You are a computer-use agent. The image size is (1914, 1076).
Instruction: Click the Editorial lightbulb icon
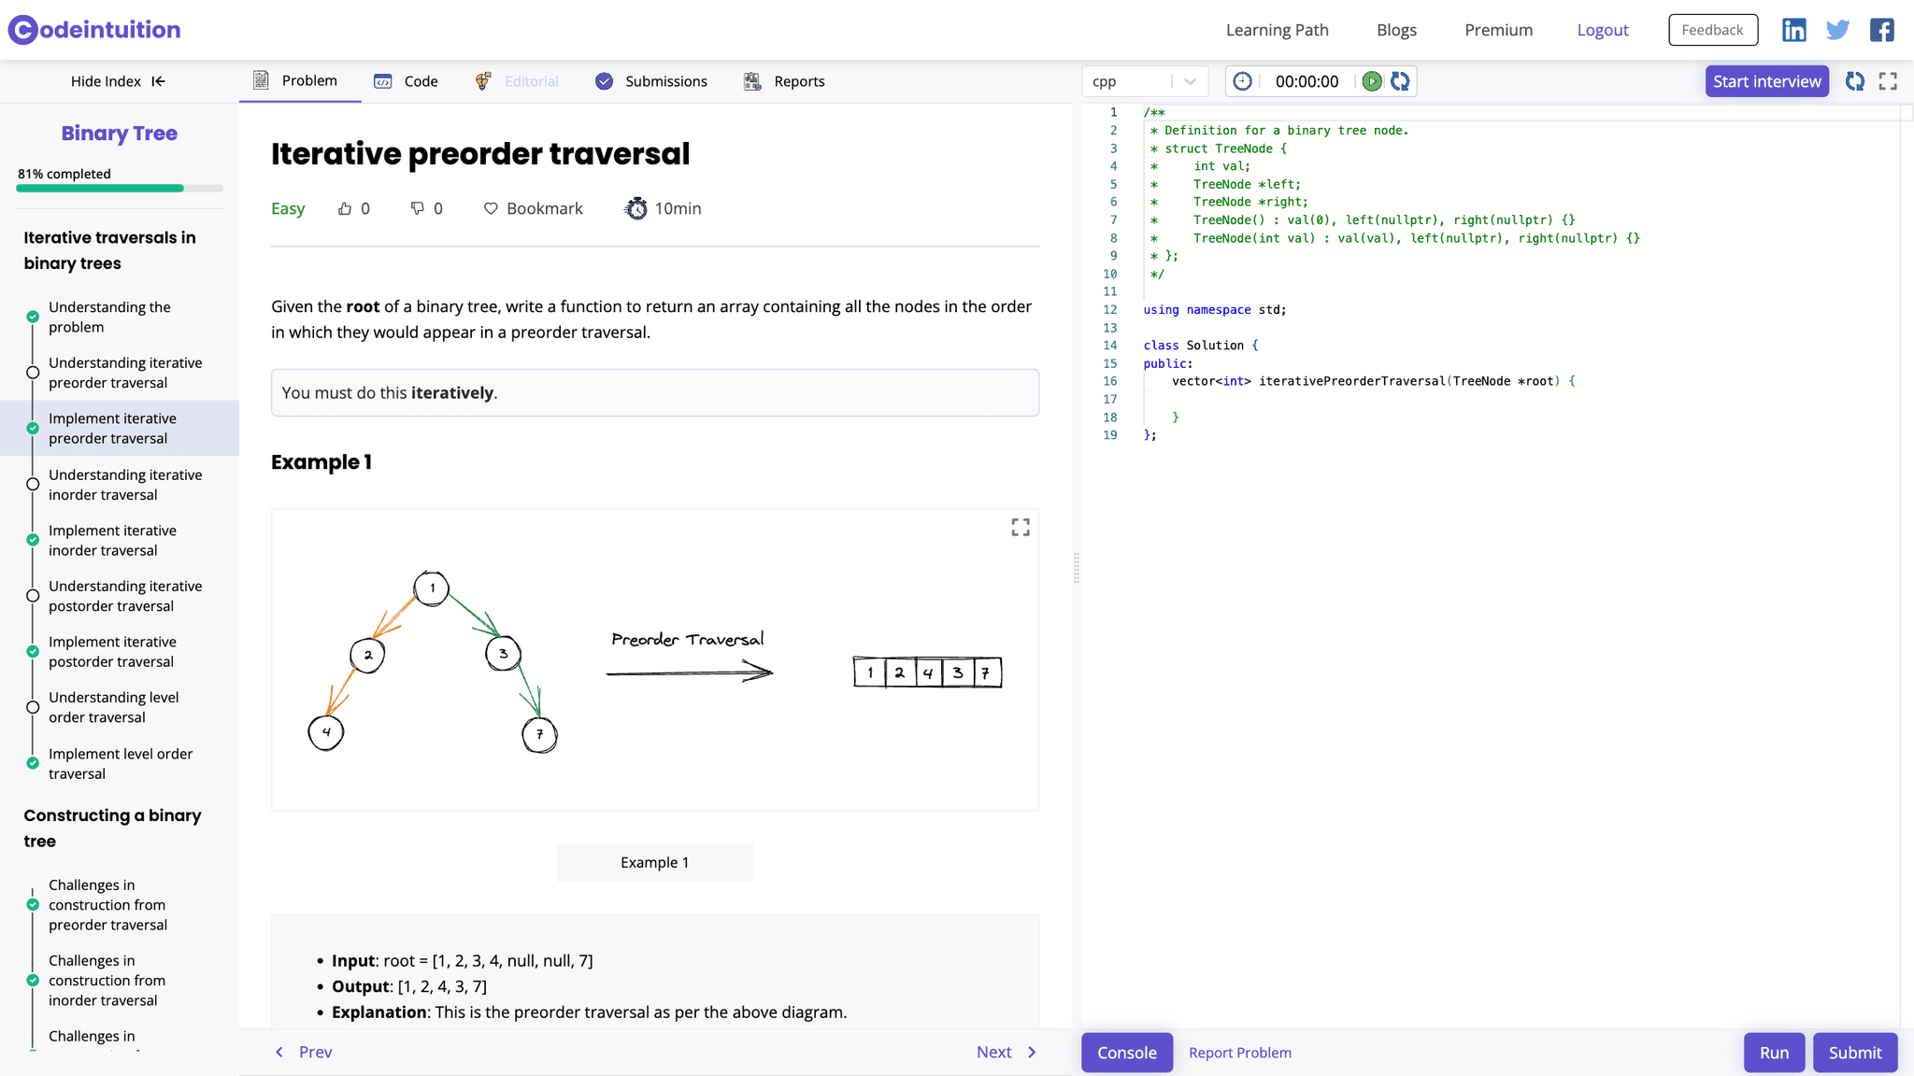[484, 80]
